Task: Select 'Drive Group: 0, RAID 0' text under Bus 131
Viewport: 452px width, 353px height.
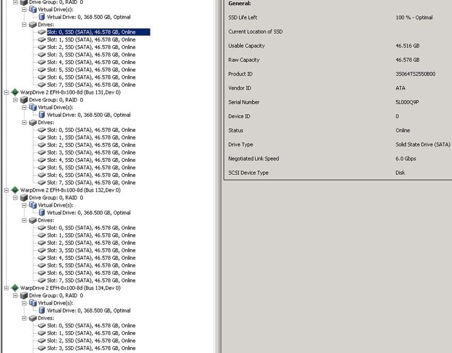Action: tap(56, 100)
